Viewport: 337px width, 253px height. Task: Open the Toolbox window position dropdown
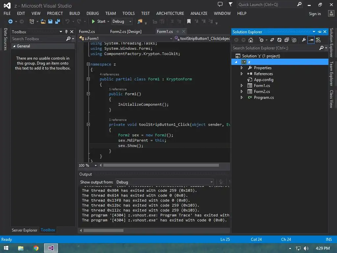[61, 32]
